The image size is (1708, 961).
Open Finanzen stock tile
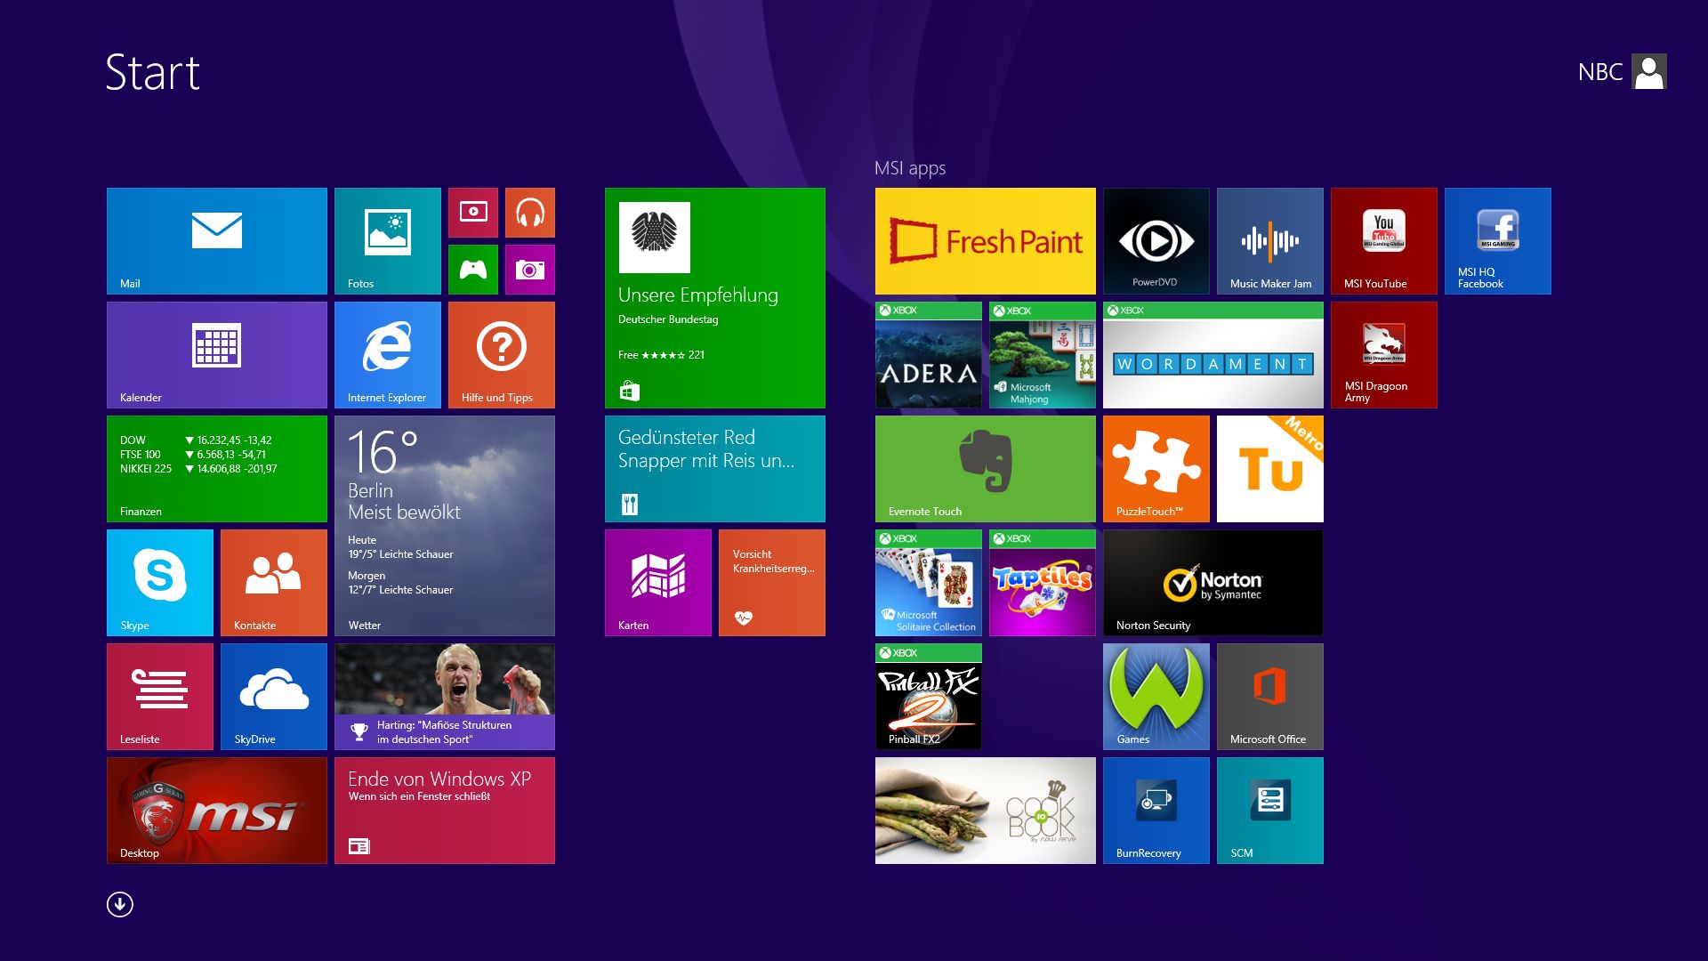[216, 468]
